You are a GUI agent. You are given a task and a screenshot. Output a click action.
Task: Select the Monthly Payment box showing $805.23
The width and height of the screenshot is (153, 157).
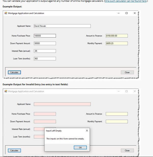117,43
